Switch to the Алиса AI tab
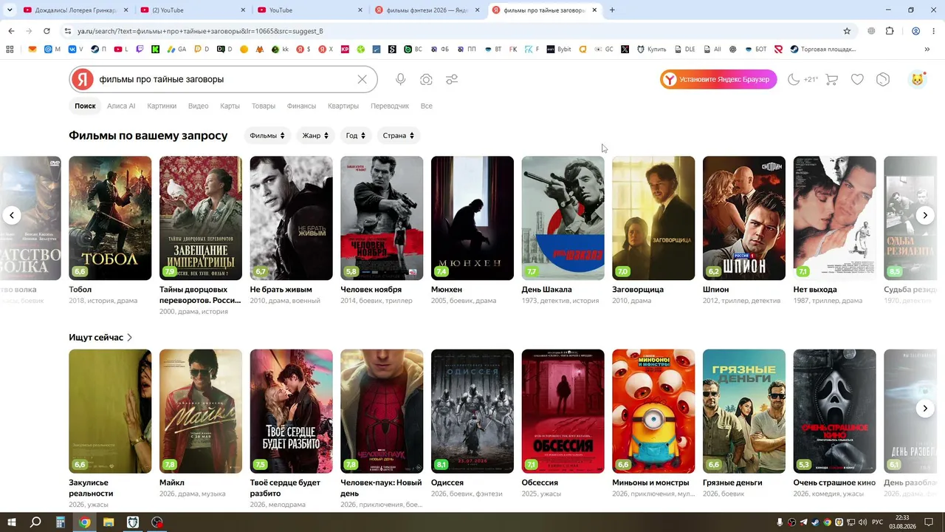Screen dimensions: 945x532 (121, 106)
